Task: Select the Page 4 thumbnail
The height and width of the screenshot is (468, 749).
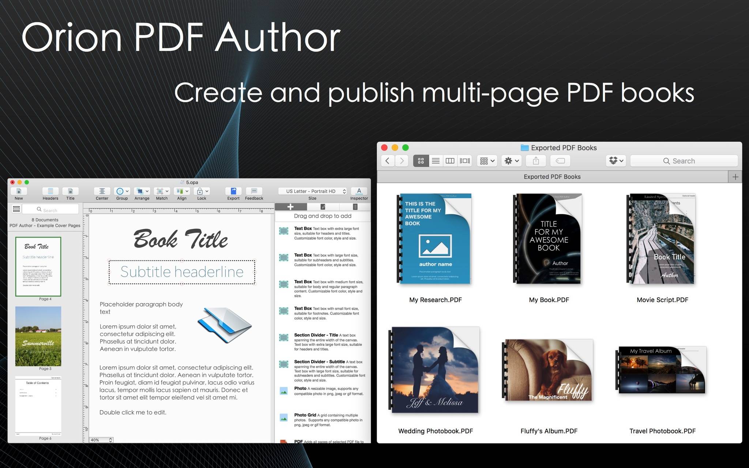Action: [x=38, y=267]
